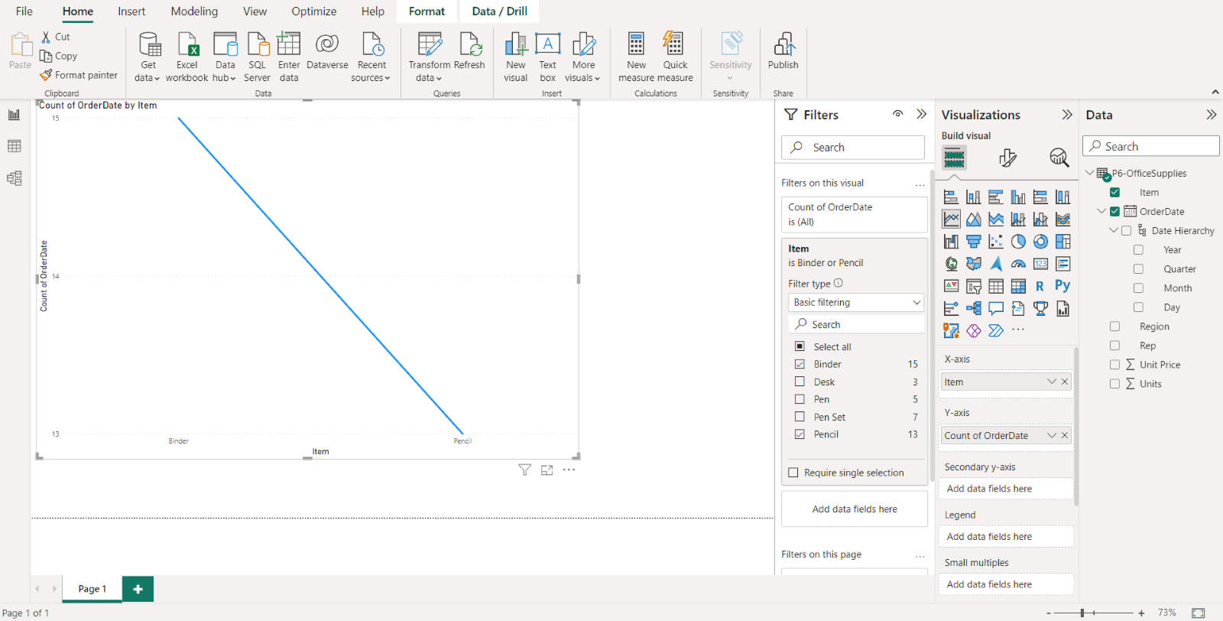Remove Item field from X-axis
Screen dimensions: 1223x621
tap(1065, 382)
